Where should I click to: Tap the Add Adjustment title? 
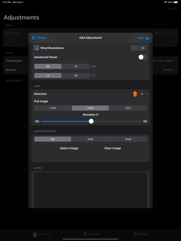(x=90, y=38)
